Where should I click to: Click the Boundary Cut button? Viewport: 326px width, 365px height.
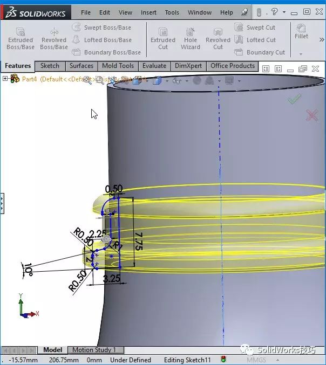click(x=260, y=52)
